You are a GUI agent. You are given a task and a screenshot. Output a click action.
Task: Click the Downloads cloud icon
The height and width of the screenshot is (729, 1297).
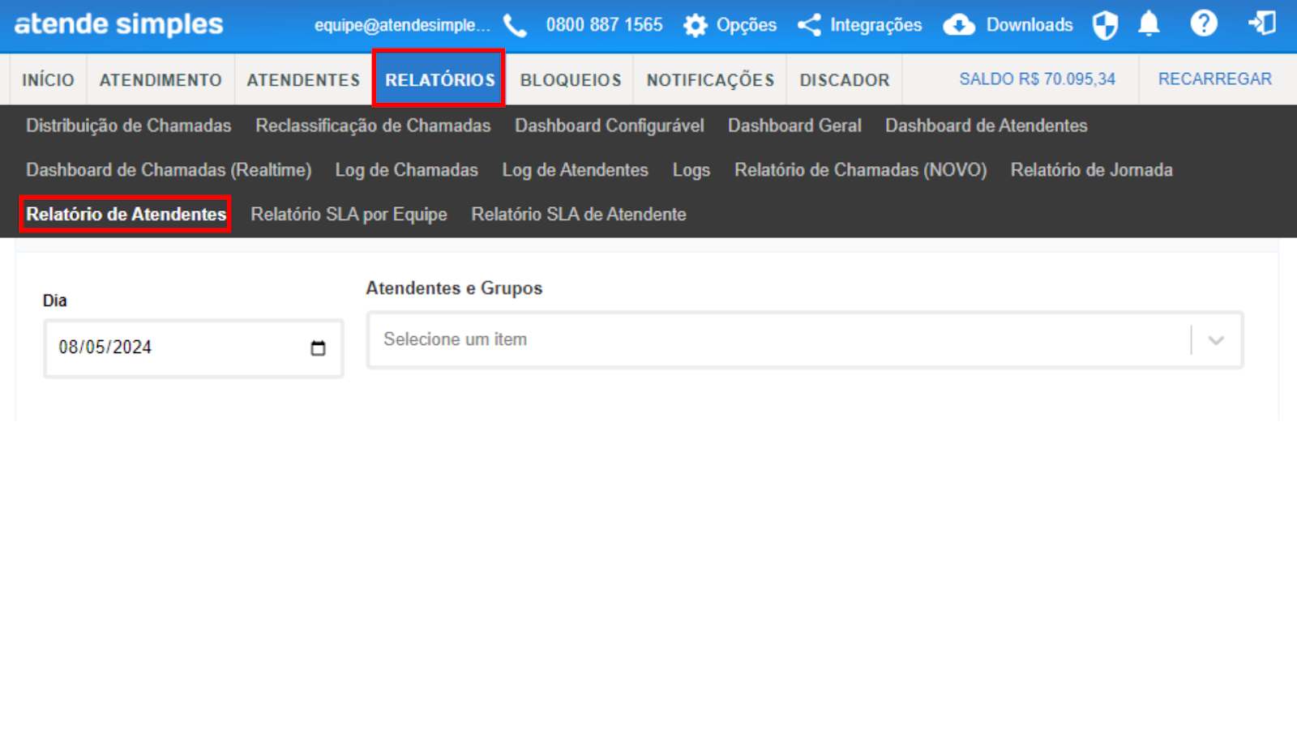(x=959, y=25)
